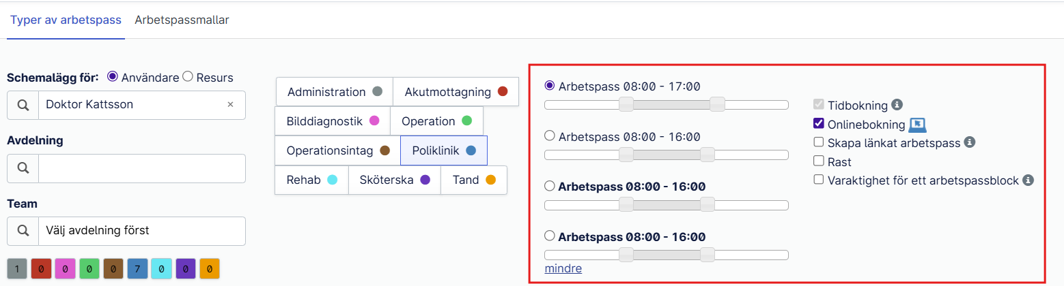
Task: Choose the Tand shift type button
Action: tap(474, 180)
